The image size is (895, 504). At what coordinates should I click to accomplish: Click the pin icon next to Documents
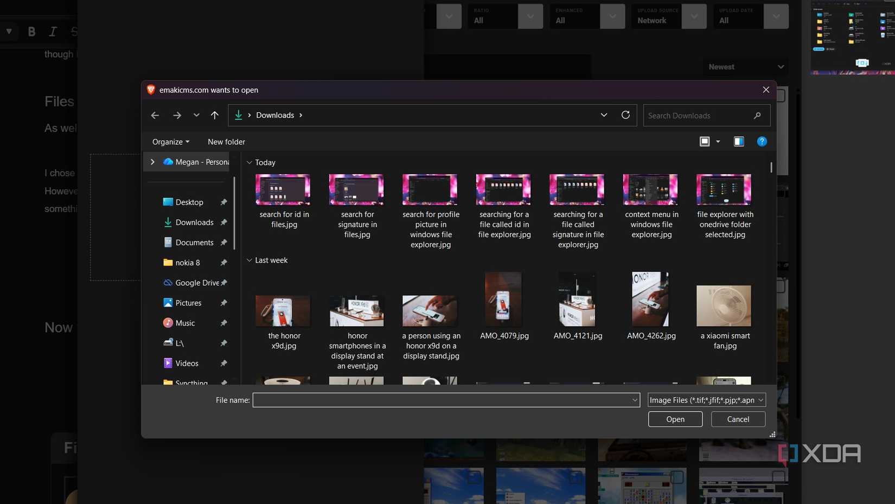[223, 243]
